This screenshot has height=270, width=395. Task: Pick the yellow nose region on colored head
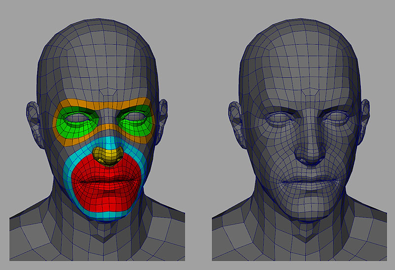click(108, 156)
